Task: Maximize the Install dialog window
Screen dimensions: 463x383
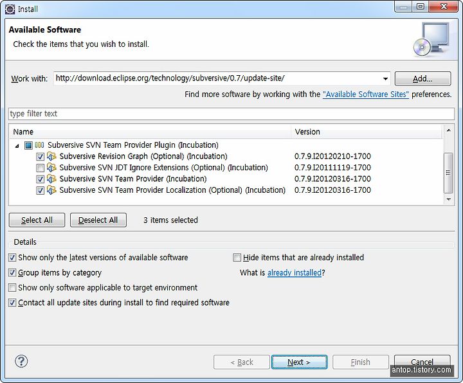Action: (x=420, y=7)
